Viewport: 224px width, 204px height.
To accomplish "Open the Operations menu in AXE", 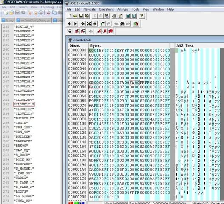I will pos(106,9).
